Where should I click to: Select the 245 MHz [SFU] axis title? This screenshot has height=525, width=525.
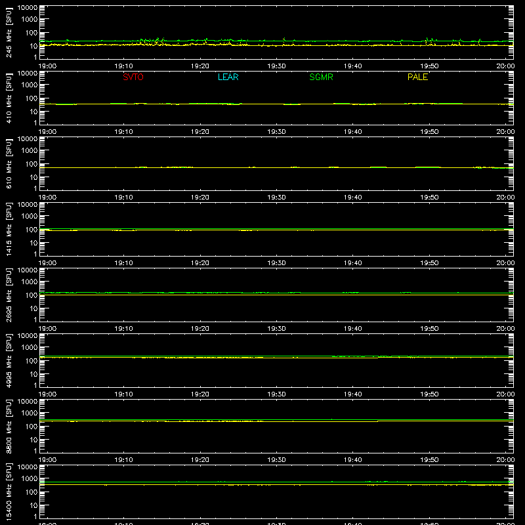coord(9,32)
